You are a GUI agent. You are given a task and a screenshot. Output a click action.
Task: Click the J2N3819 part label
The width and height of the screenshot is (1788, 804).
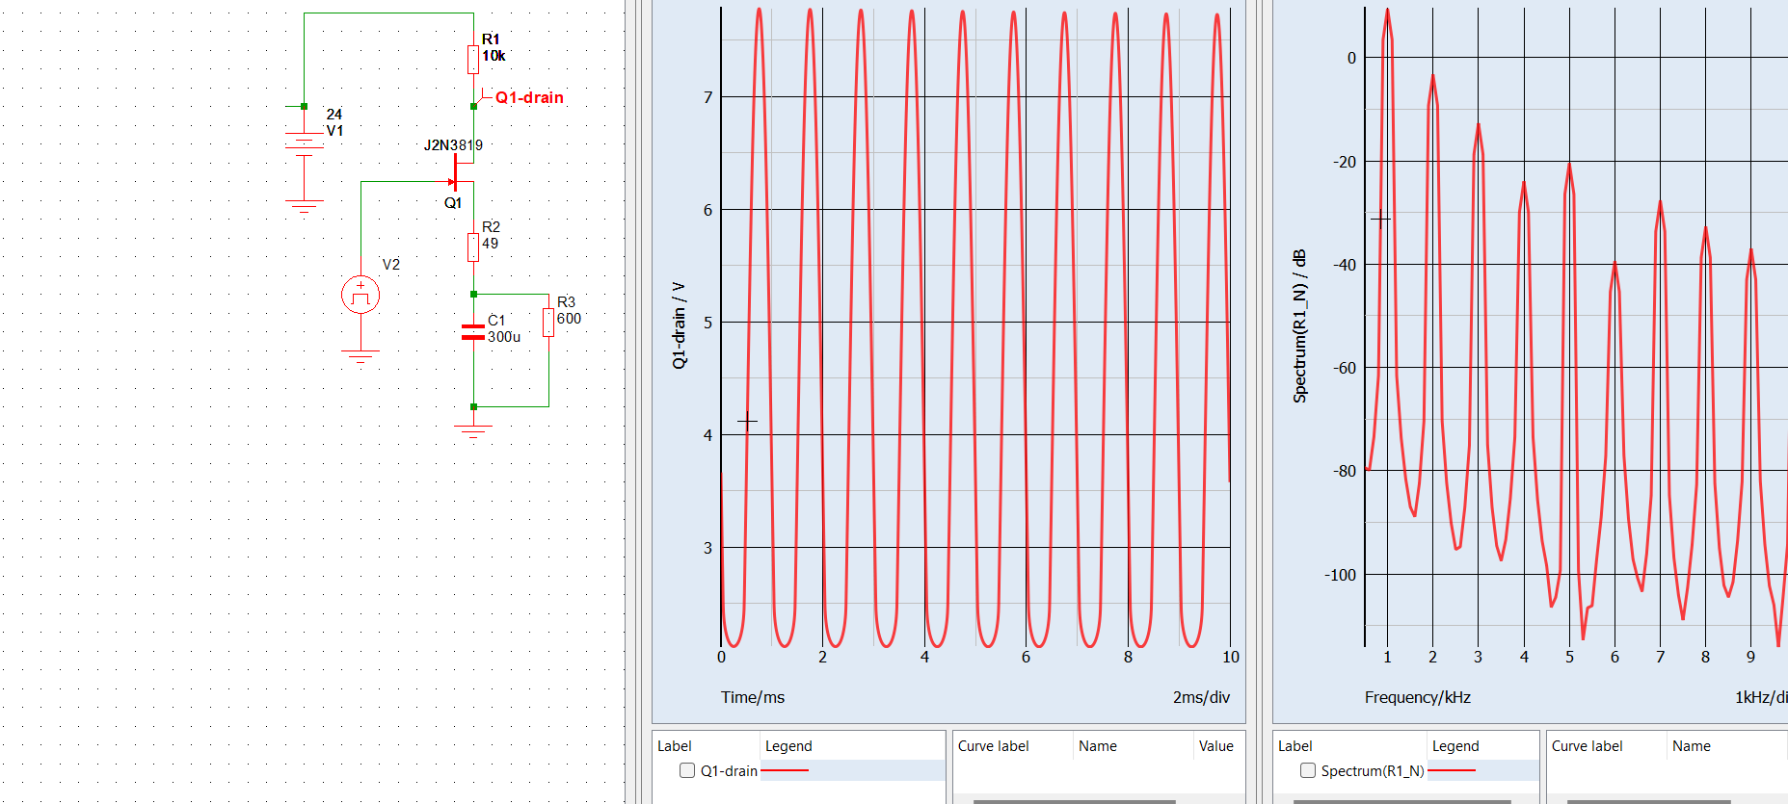point(453,145)
